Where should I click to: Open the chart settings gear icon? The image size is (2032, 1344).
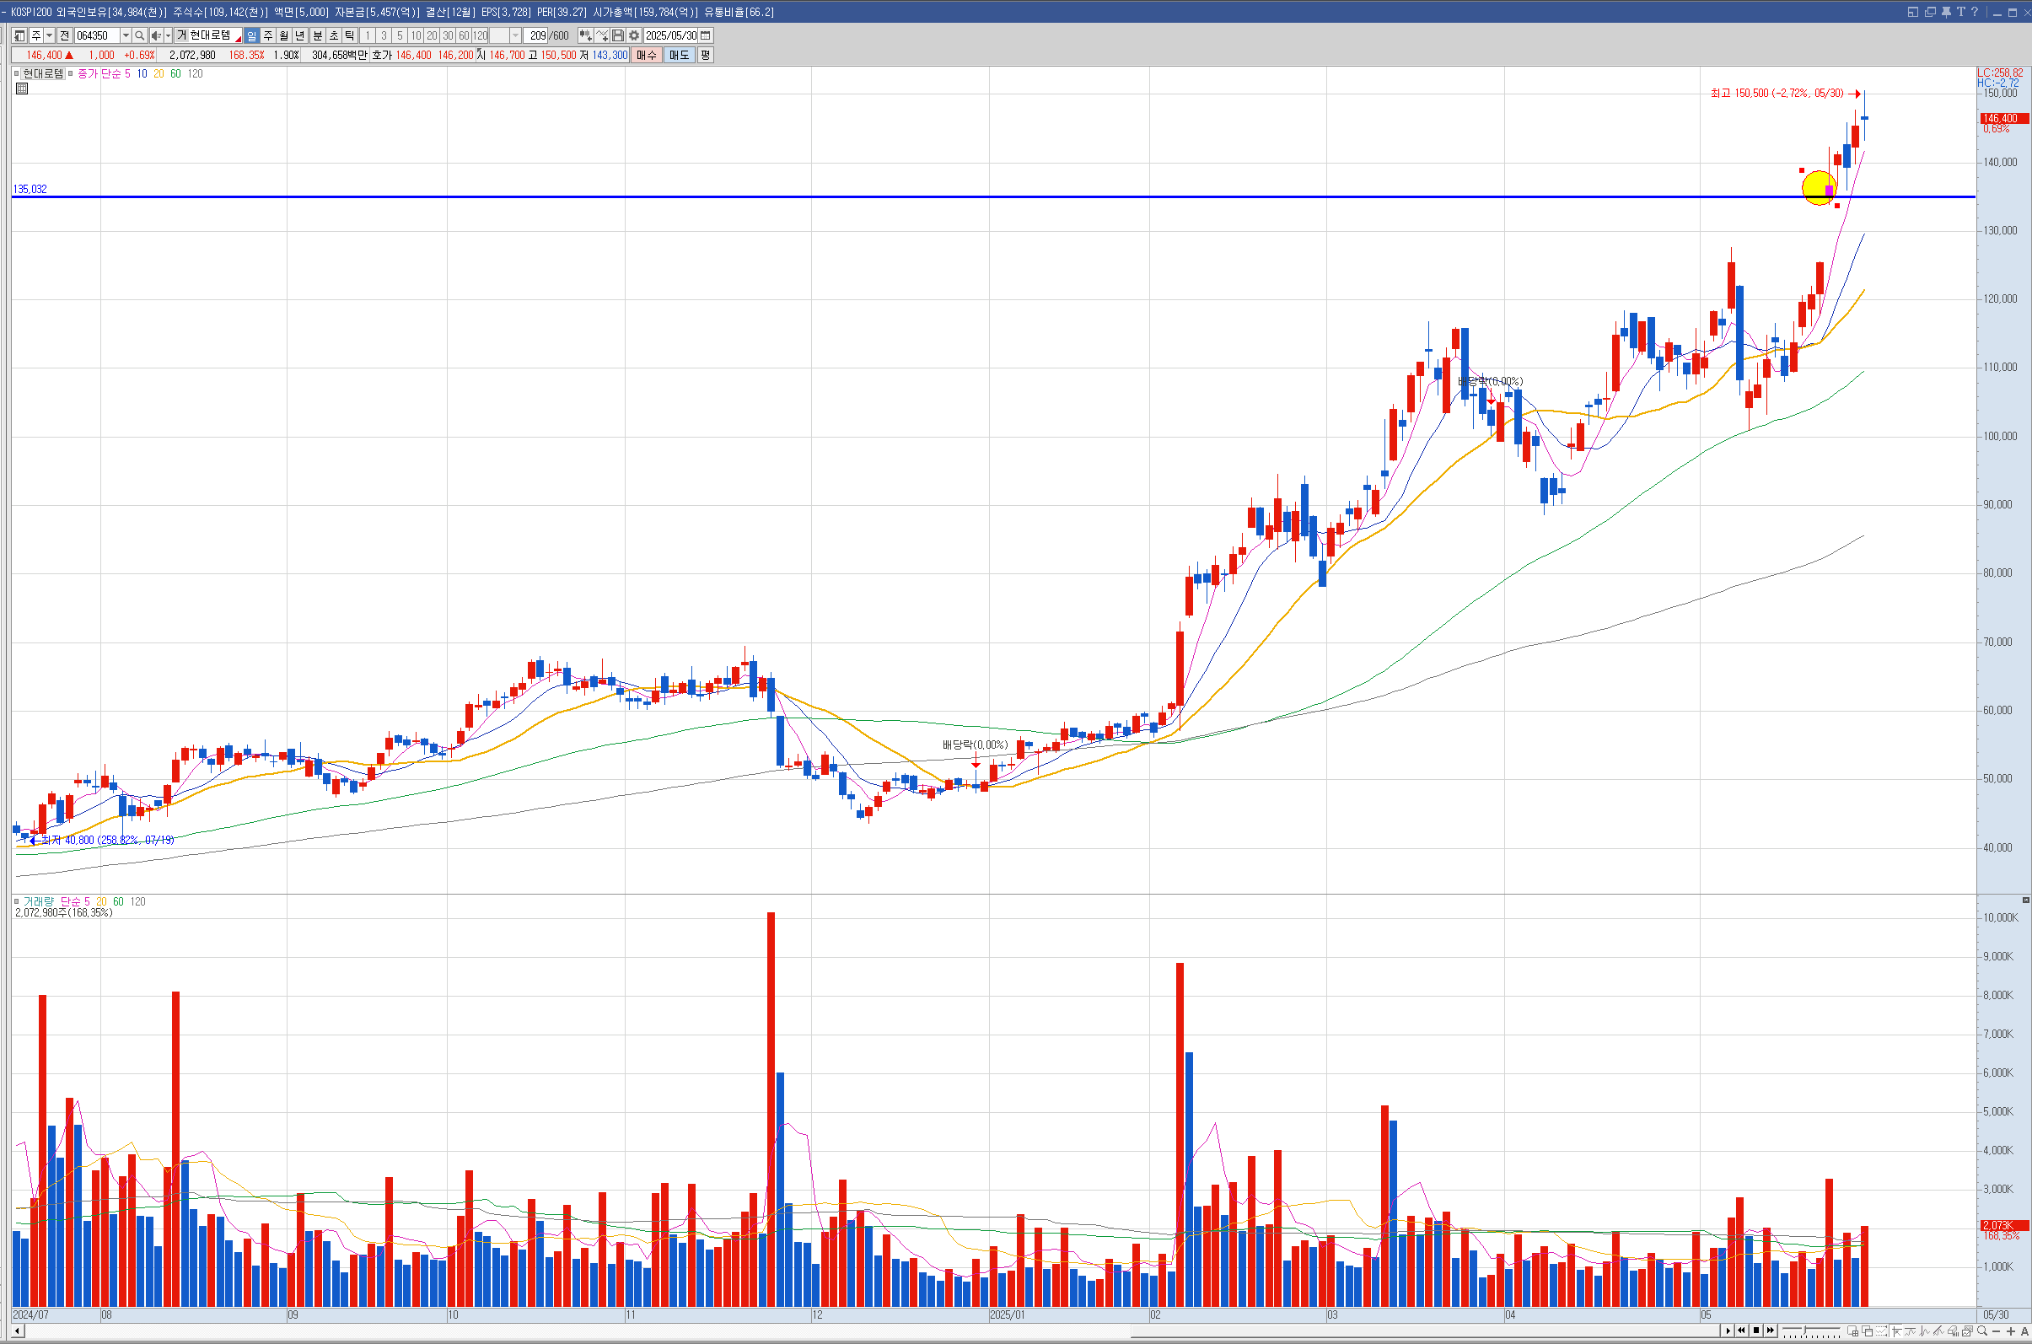(633, 35)
